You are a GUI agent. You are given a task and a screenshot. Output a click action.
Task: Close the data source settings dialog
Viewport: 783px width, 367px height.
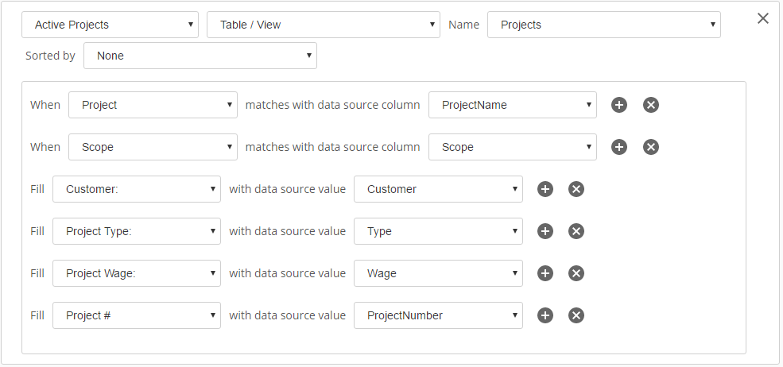click(x=762, y=18)
